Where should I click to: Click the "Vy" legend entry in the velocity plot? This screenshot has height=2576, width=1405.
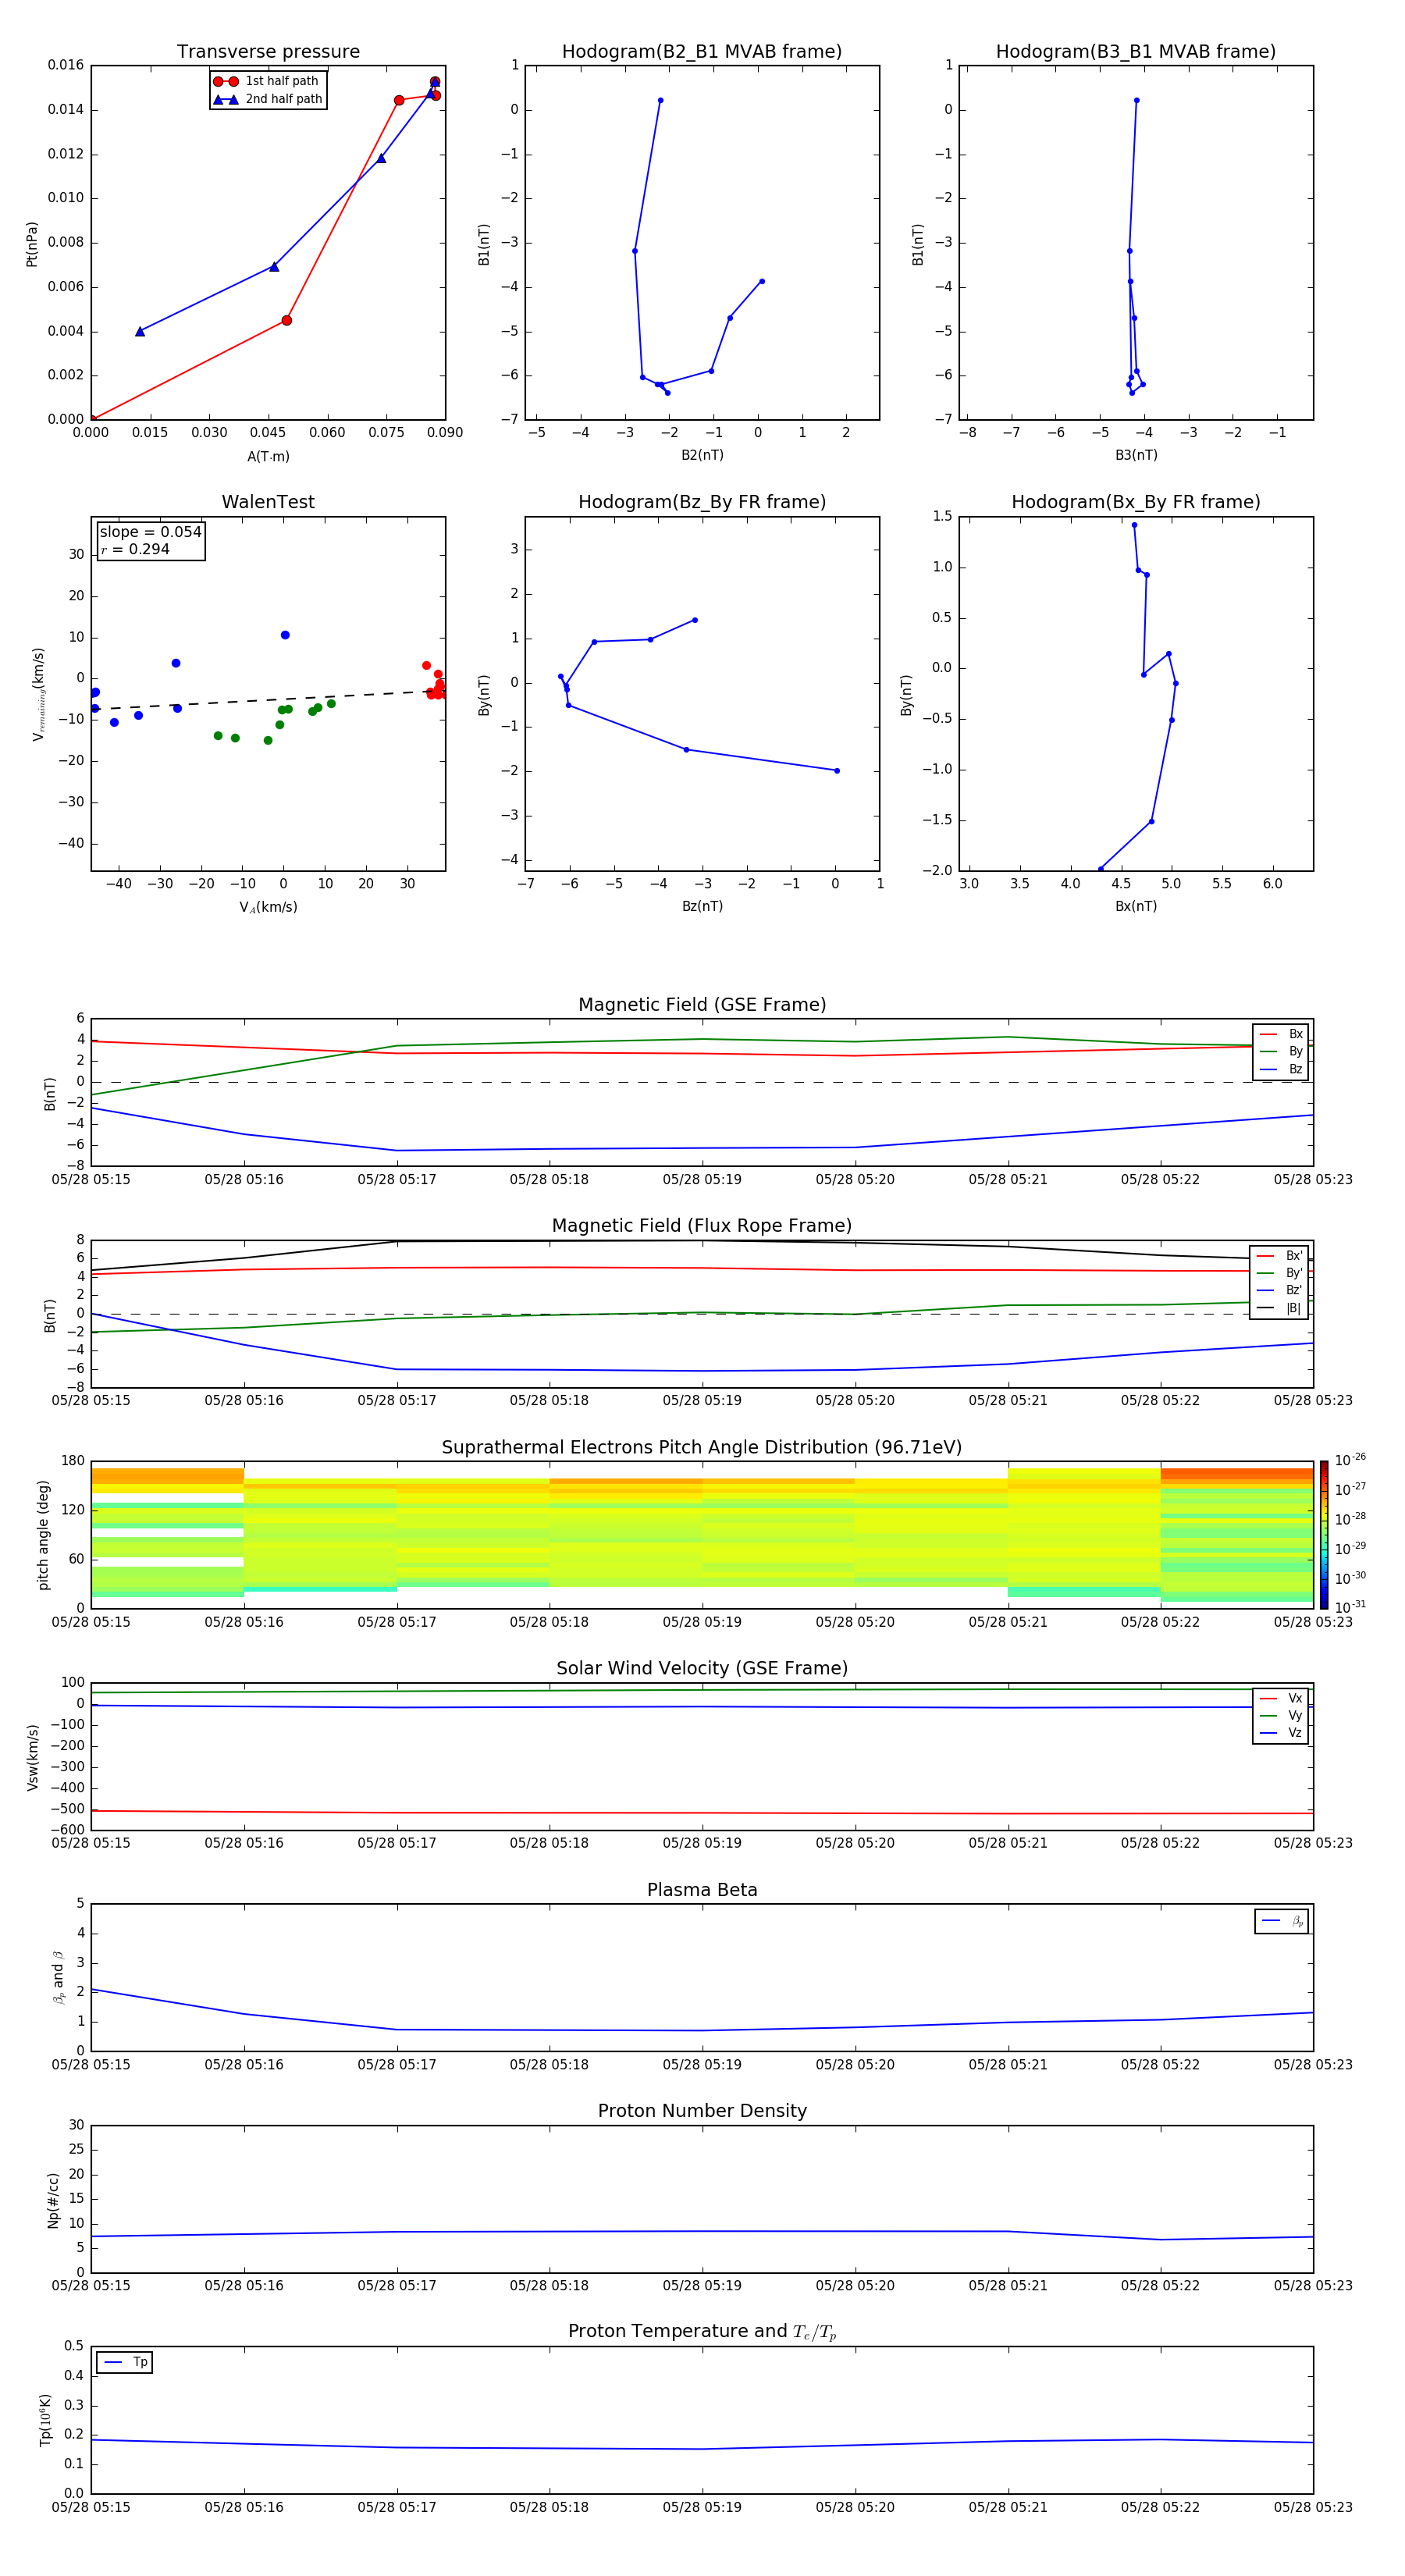(x=1281, y=1715)
